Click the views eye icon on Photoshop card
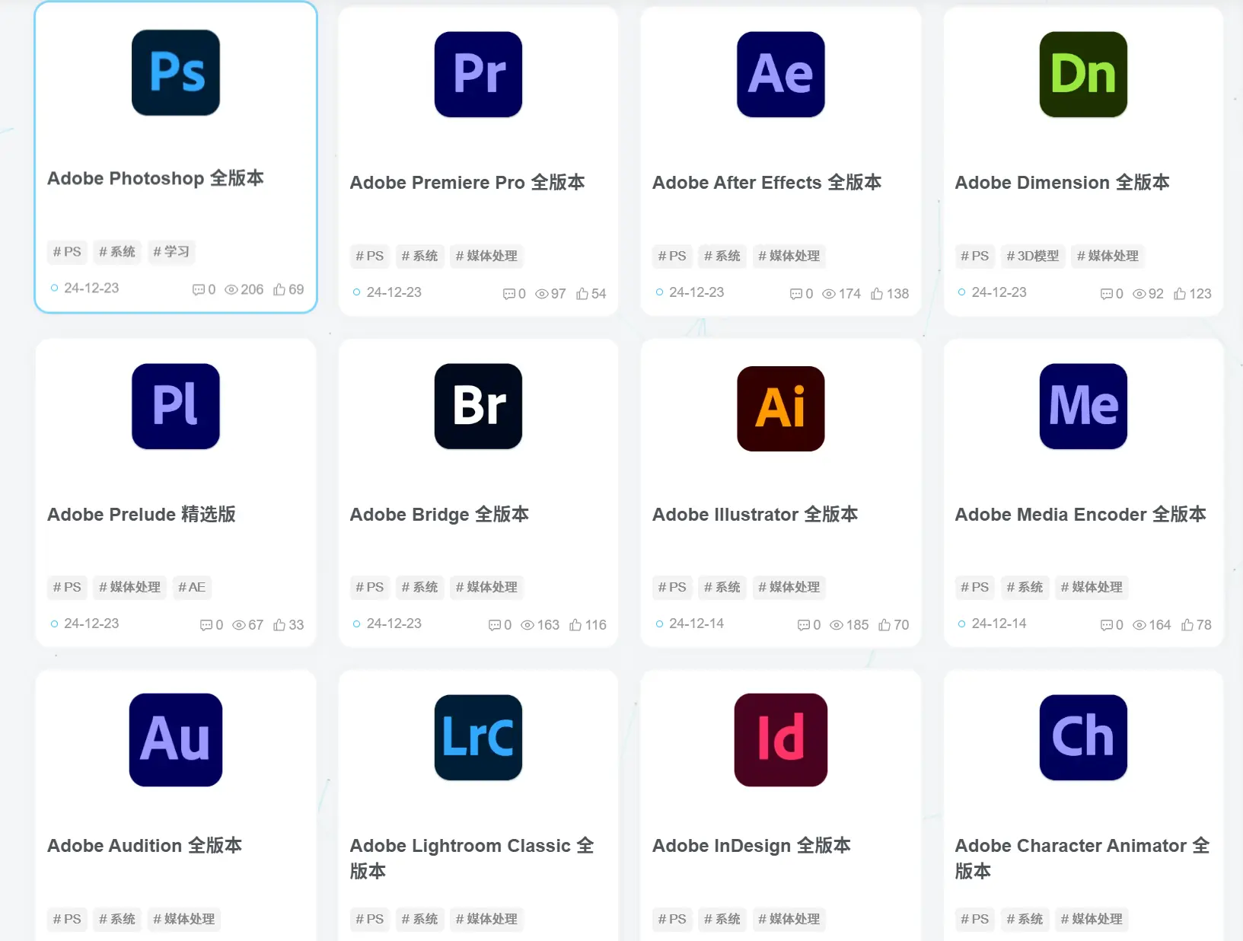 click(x=231, y=289)
